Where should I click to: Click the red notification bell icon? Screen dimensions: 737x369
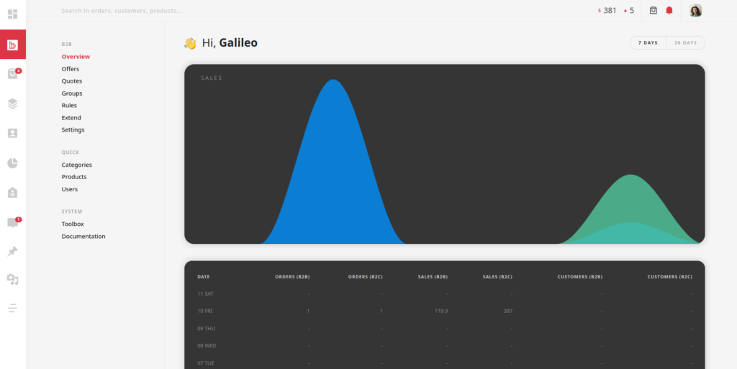point(669,11)
